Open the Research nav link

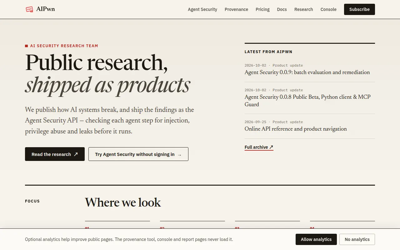(x=303, y=9)
